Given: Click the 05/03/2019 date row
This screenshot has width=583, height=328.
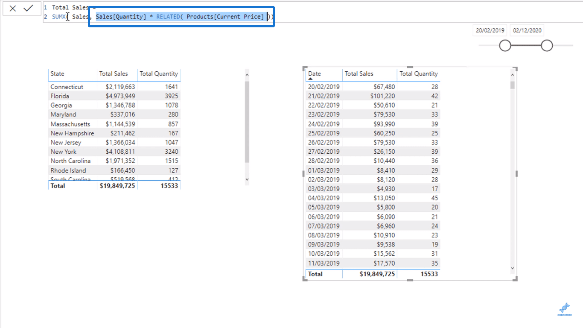Looking at the screenshot, I should (373, 208).
